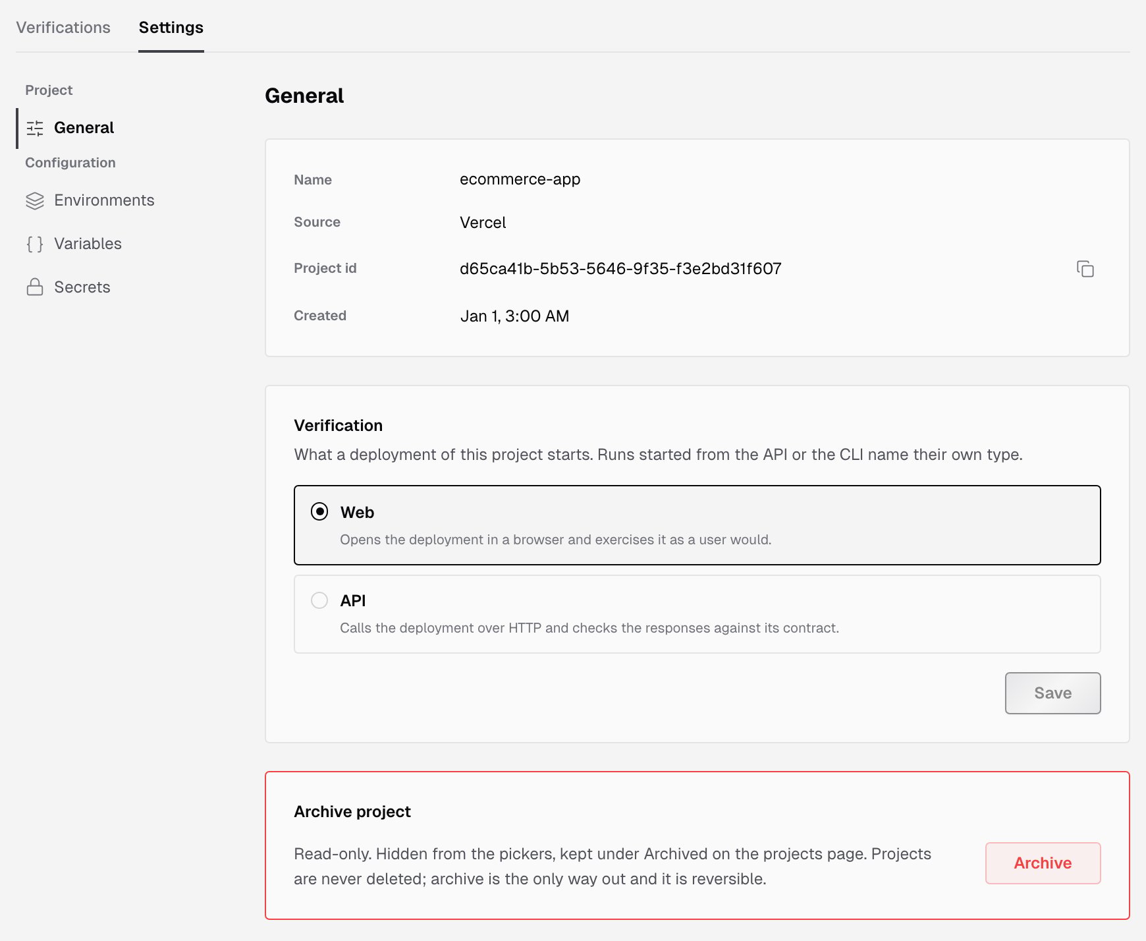The image size is (1146, 941).
Task: Click the Project sidebar group label
Action: tap(49, 90)
